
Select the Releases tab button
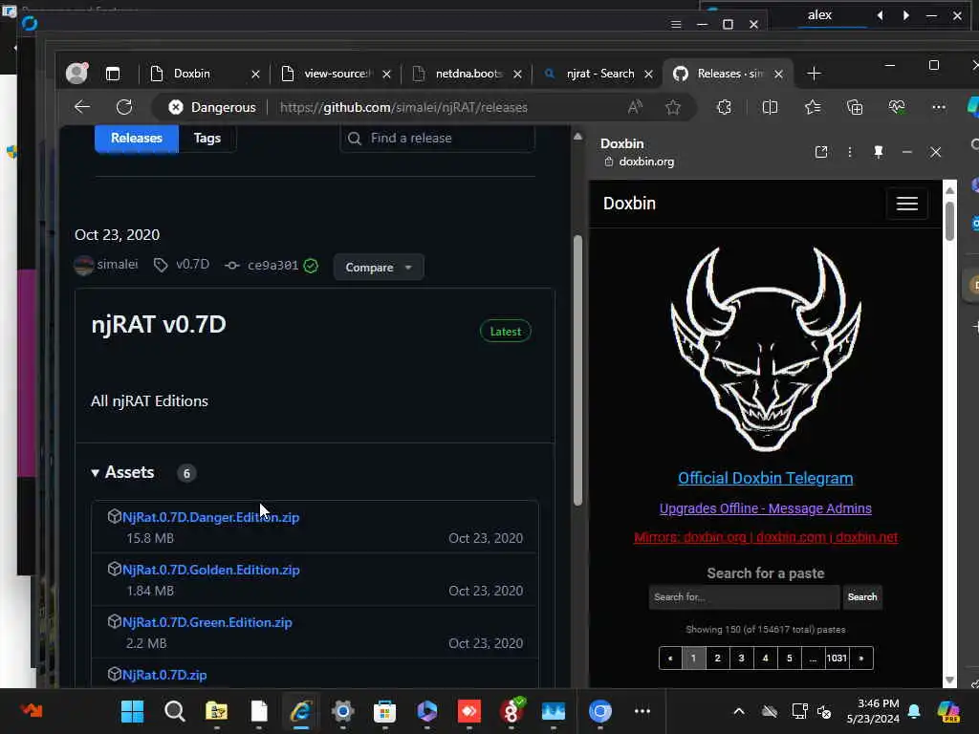[137, 138]
